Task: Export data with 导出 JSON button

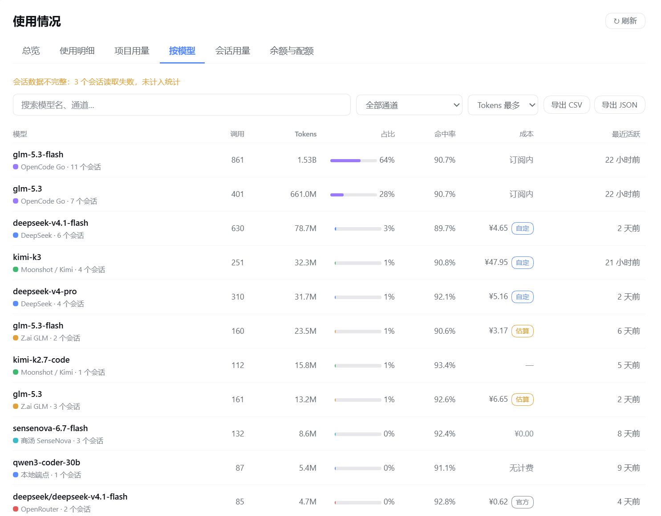Action: [620, 105]
